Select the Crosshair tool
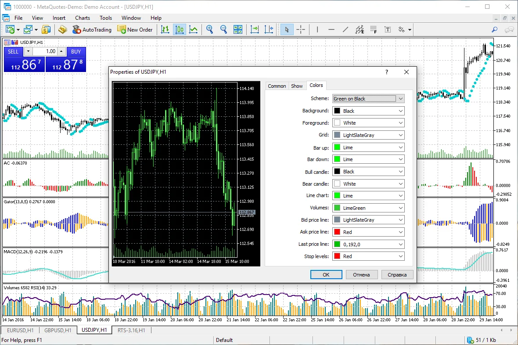The width and height of the screenshot is (518, 345). tap(301, 29)
